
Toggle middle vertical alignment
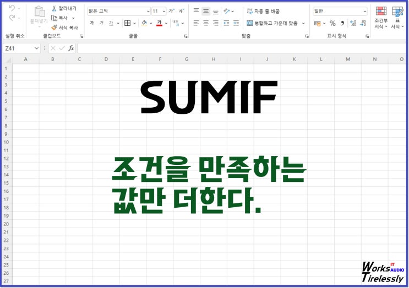tap(206, 11)
